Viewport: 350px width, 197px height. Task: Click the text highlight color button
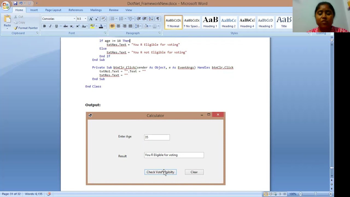(92, 26)
